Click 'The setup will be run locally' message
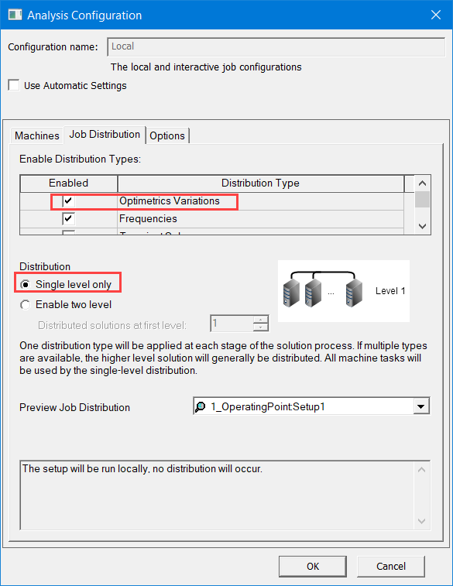 pyautogui.click(x=142, y=468)
